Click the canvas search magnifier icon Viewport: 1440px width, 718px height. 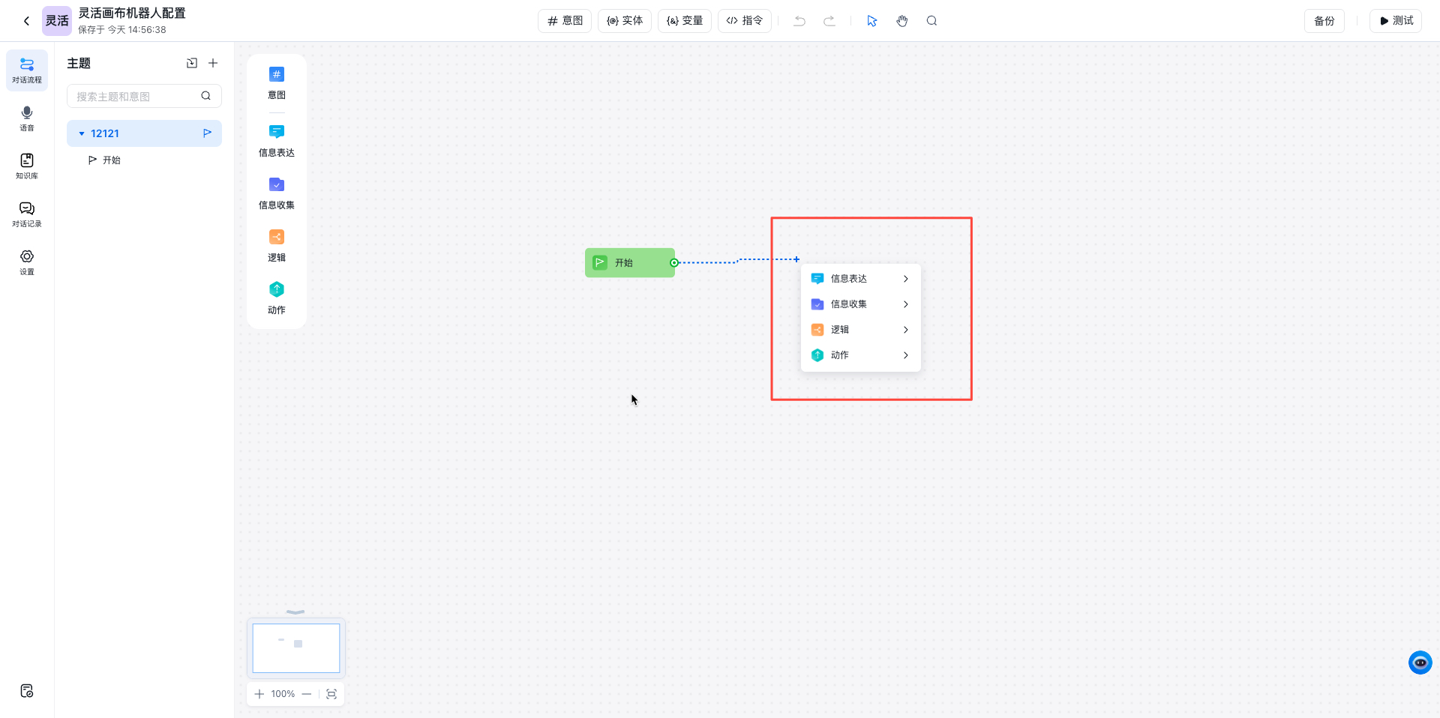(931, 21)
